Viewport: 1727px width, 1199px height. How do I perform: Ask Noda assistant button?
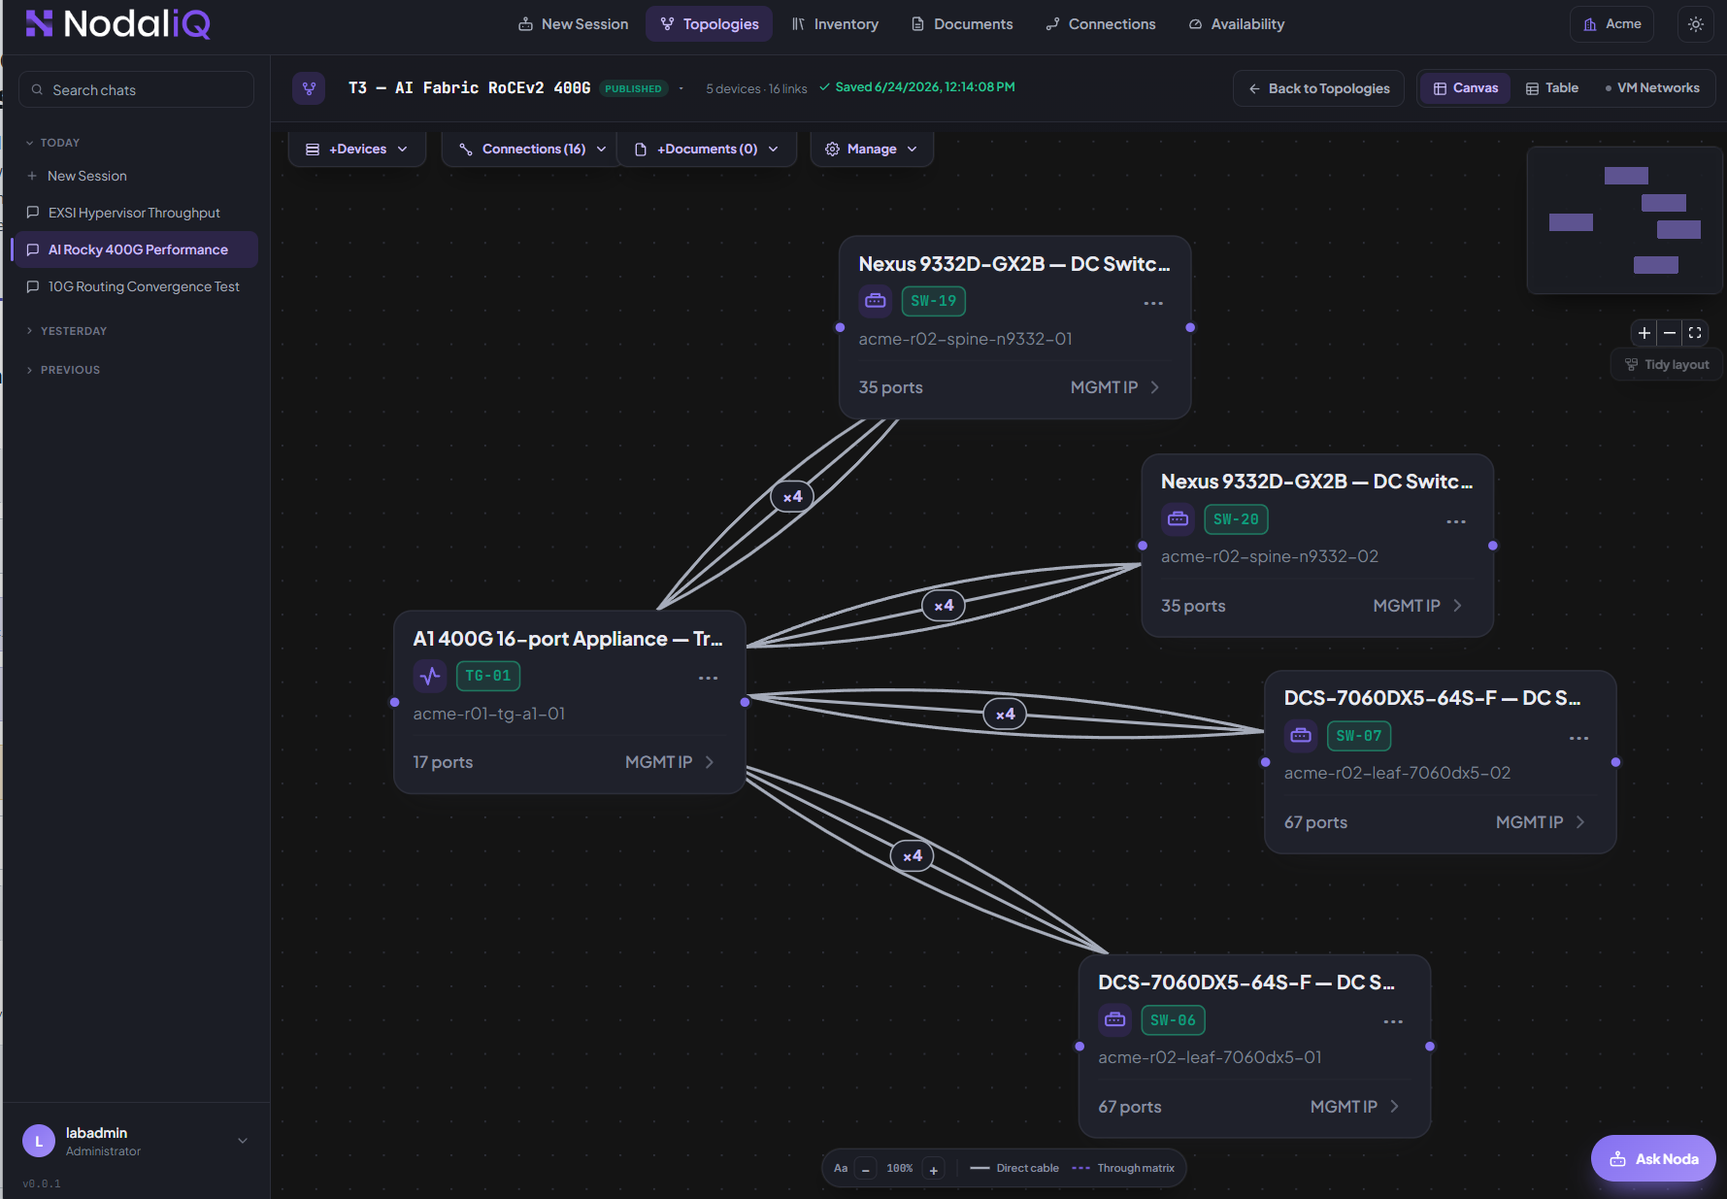tap(1653, 1158)
